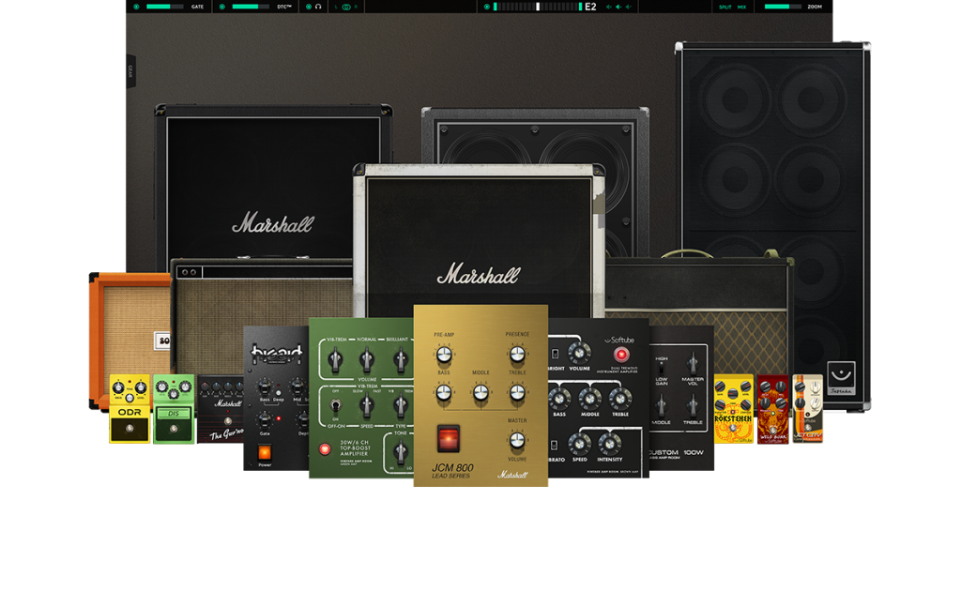Image resolution: width=961 pixels, height=591 pixels.
Task: Click the Bass knob on Friedman amp
Action: tap(264, 386)
